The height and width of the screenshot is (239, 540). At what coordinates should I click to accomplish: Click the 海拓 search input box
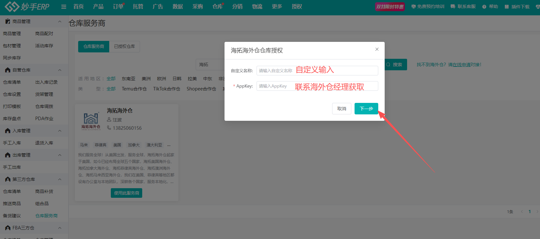click(210, 65)
